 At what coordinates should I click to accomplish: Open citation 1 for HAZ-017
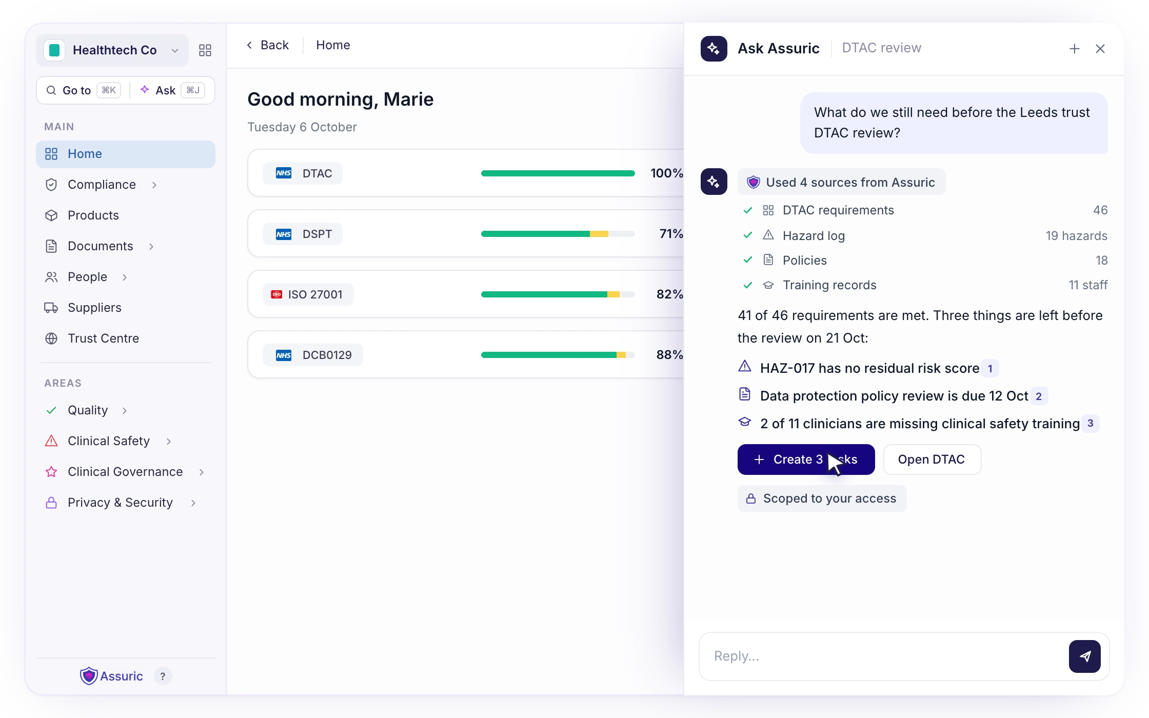point(990,369)
